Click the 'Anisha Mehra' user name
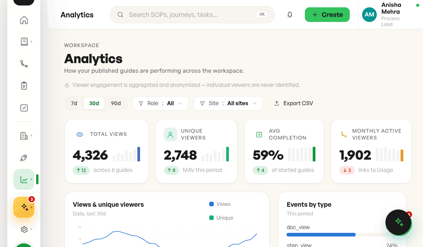 (x=391, y=8)
